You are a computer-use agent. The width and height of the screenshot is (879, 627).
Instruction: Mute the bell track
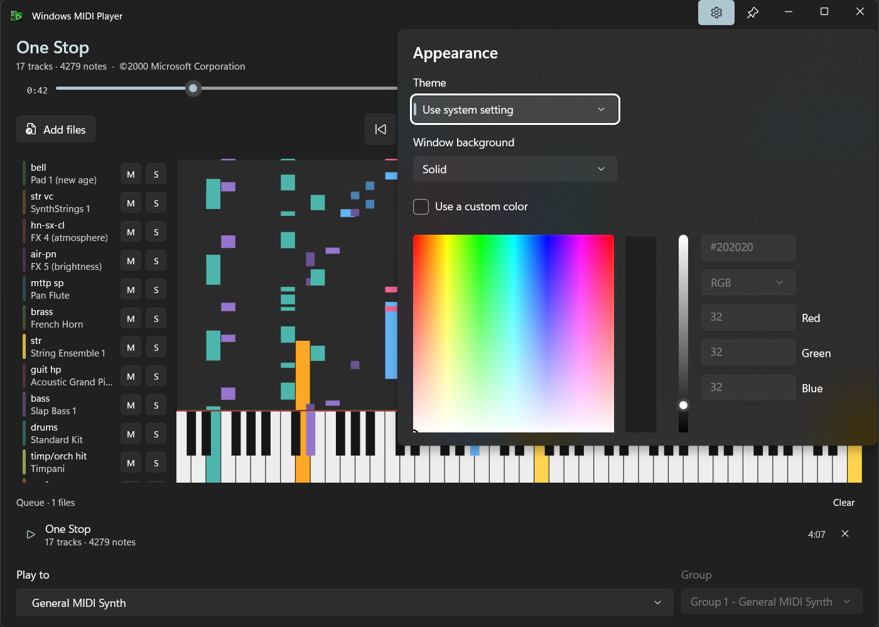click(131, 174)
